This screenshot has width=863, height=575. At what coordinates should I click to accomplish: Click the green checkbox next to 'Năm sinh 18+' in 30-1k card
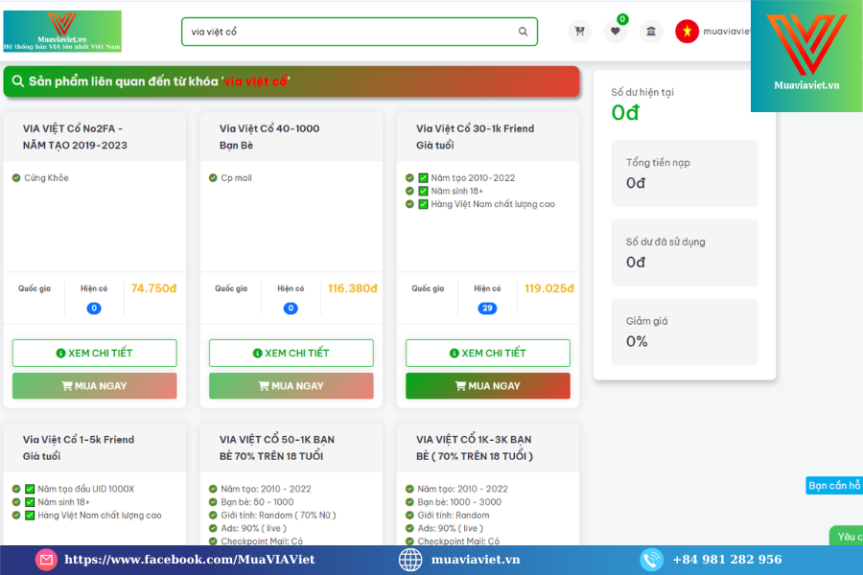(423, 191)
